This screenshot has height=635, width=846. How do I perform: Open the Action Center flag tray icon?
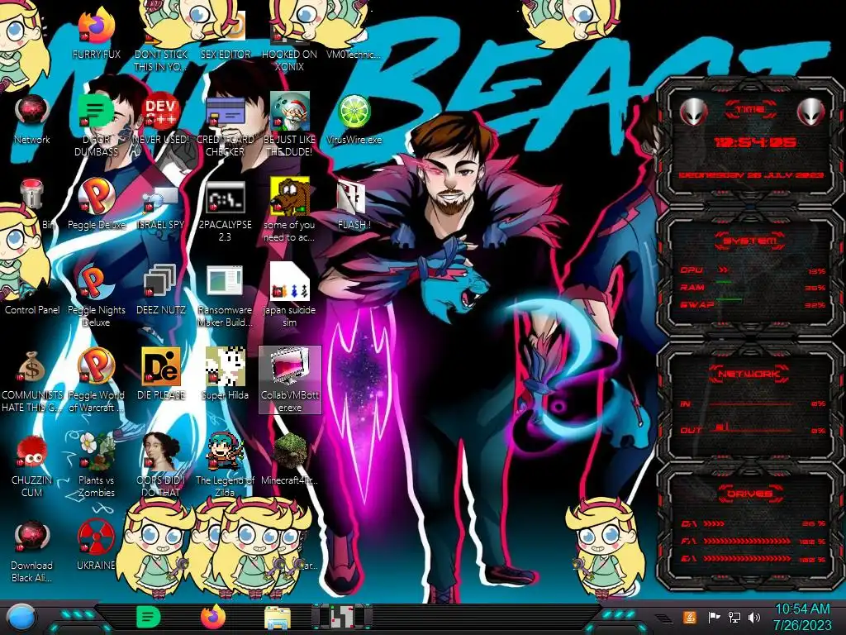click(714, 617)
